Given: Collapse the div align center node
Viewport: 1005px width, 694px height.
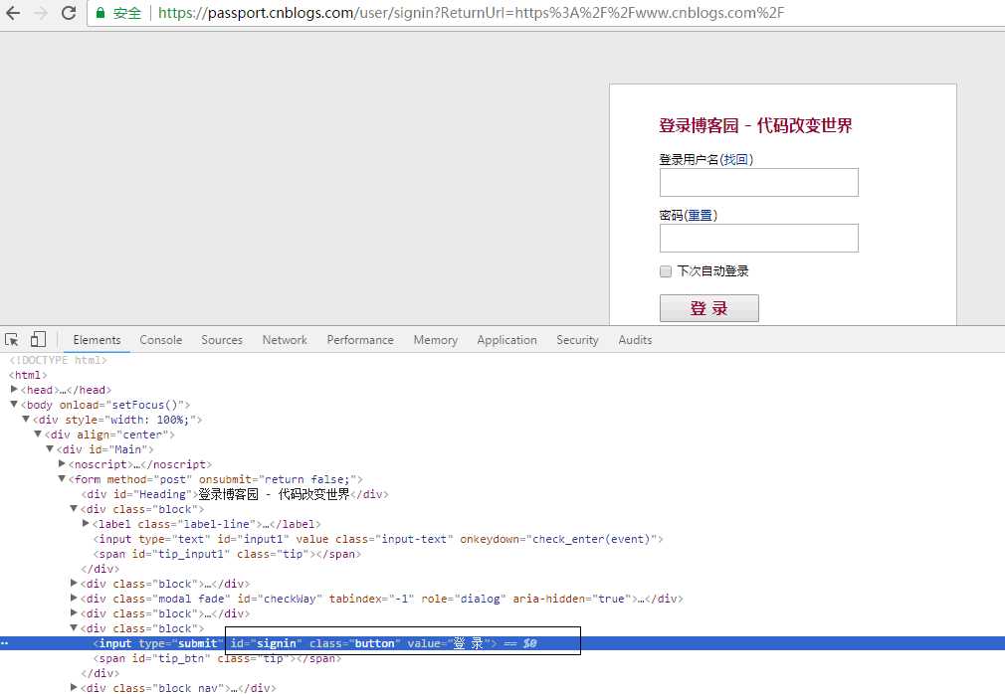Looking at the screenshot, I should point(38,434).
